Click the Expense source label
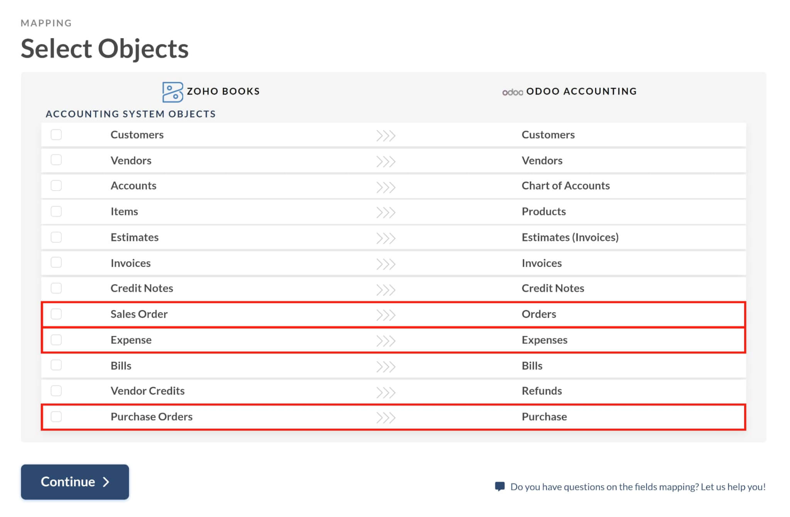Screen dimensions: 790x517 tap(131, 340)
